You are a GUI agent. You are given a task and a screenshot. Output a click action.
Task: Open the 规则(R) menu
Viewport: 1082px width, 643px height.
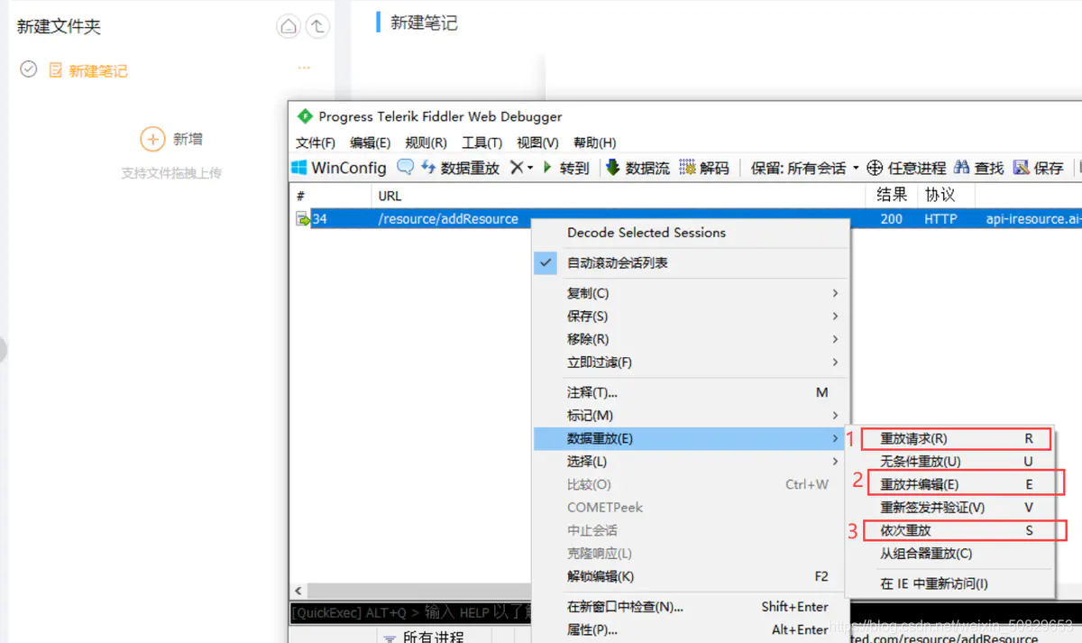[426, 142]
